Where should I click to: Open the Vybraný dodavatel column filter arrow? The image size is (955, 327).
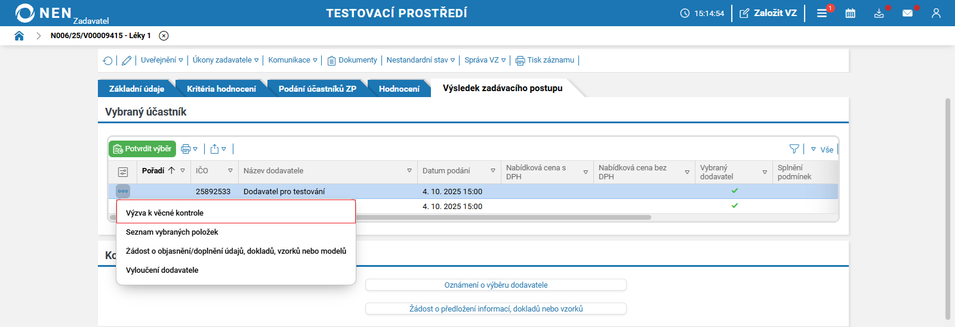(765, 172)
